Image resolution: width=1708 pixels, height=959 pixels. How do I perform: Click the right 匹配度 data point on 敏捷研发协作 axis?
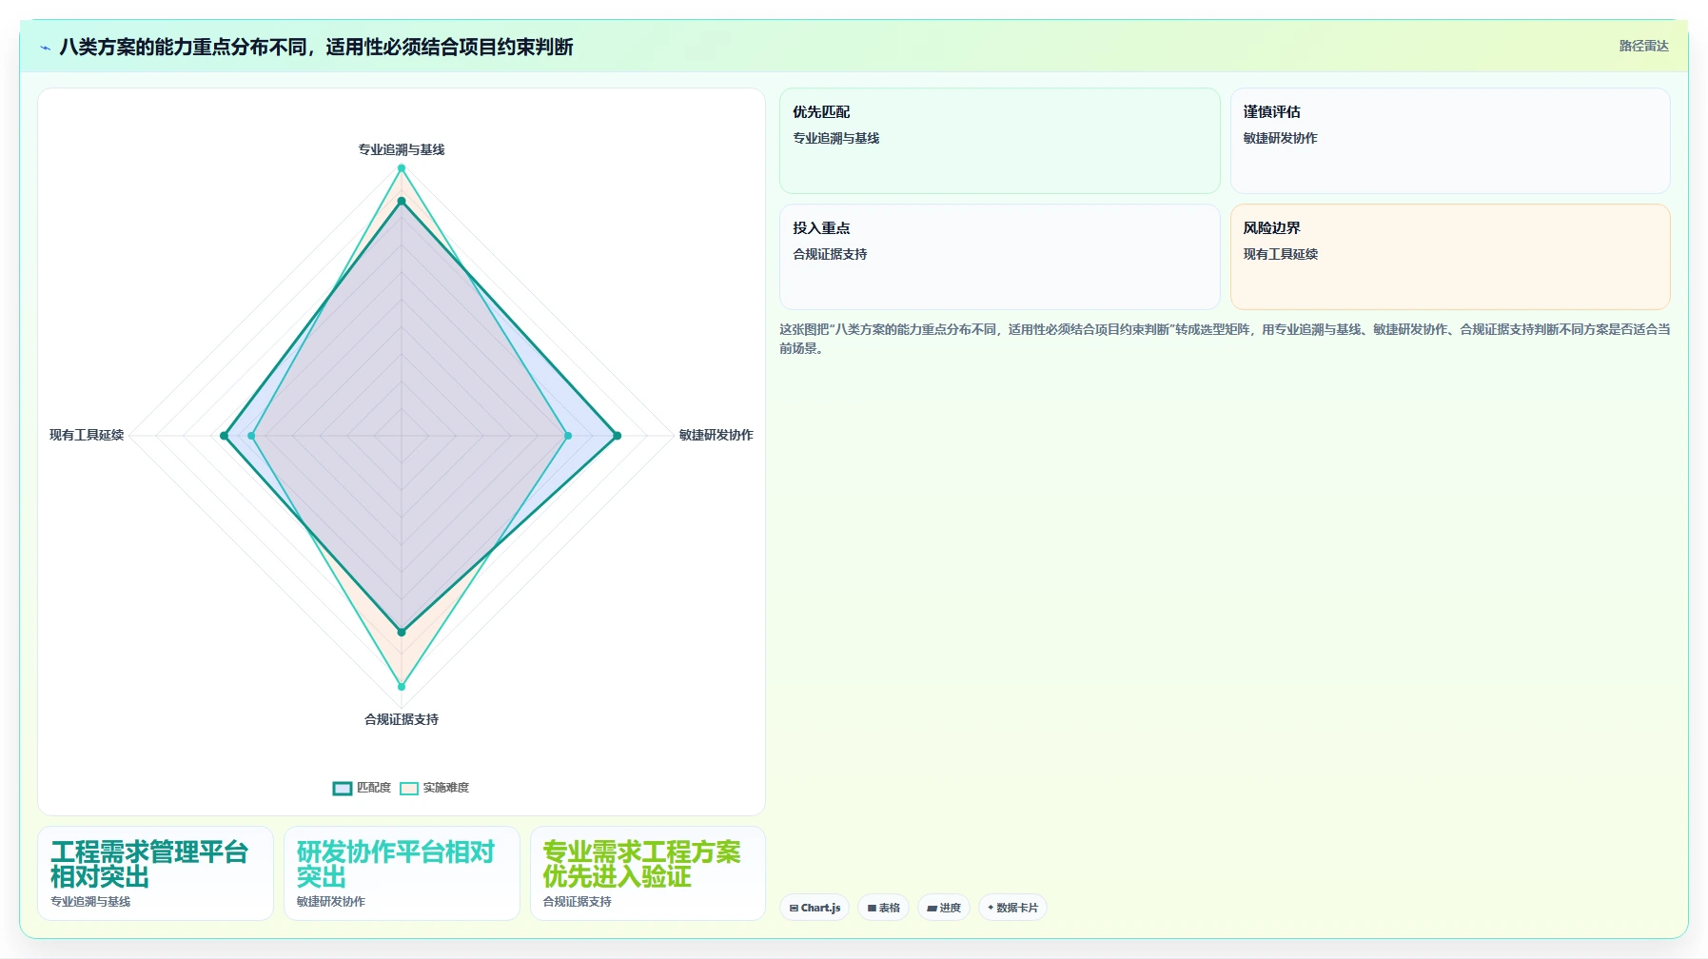click(617, 436)
